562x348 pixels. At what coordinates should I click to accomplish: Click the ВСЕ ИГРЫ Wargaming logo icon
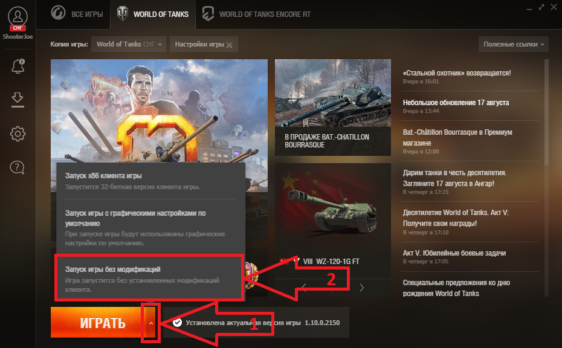(x=58, y=13)
